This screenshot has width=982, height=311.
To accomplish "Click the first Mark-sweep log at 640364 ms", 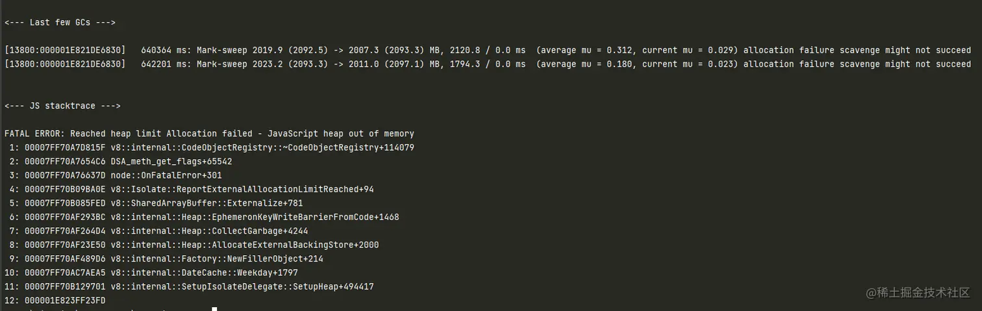I will pyautogui.click(x=487, y=50).
